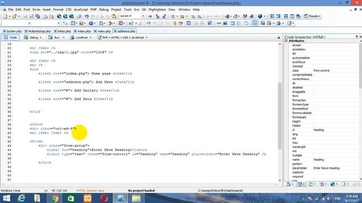Open the Format menu
This screenshot has width=362, height=203.
(58, 10)
